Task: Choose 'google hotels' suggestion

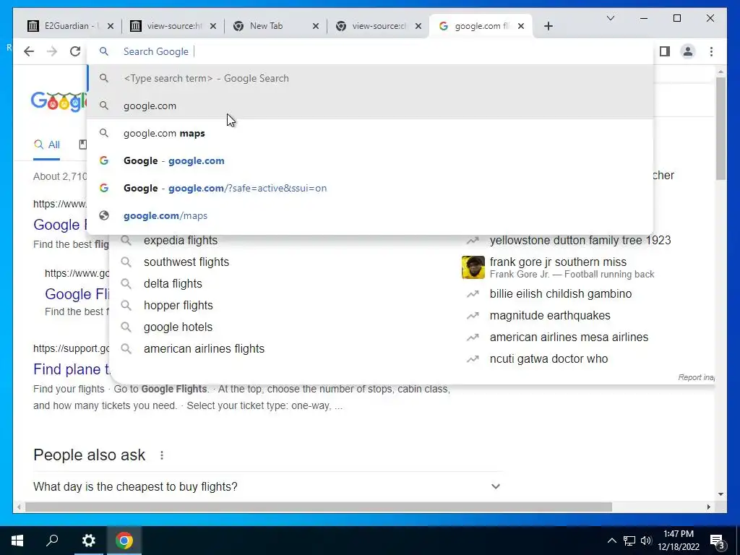Action: tap(178, 327)
